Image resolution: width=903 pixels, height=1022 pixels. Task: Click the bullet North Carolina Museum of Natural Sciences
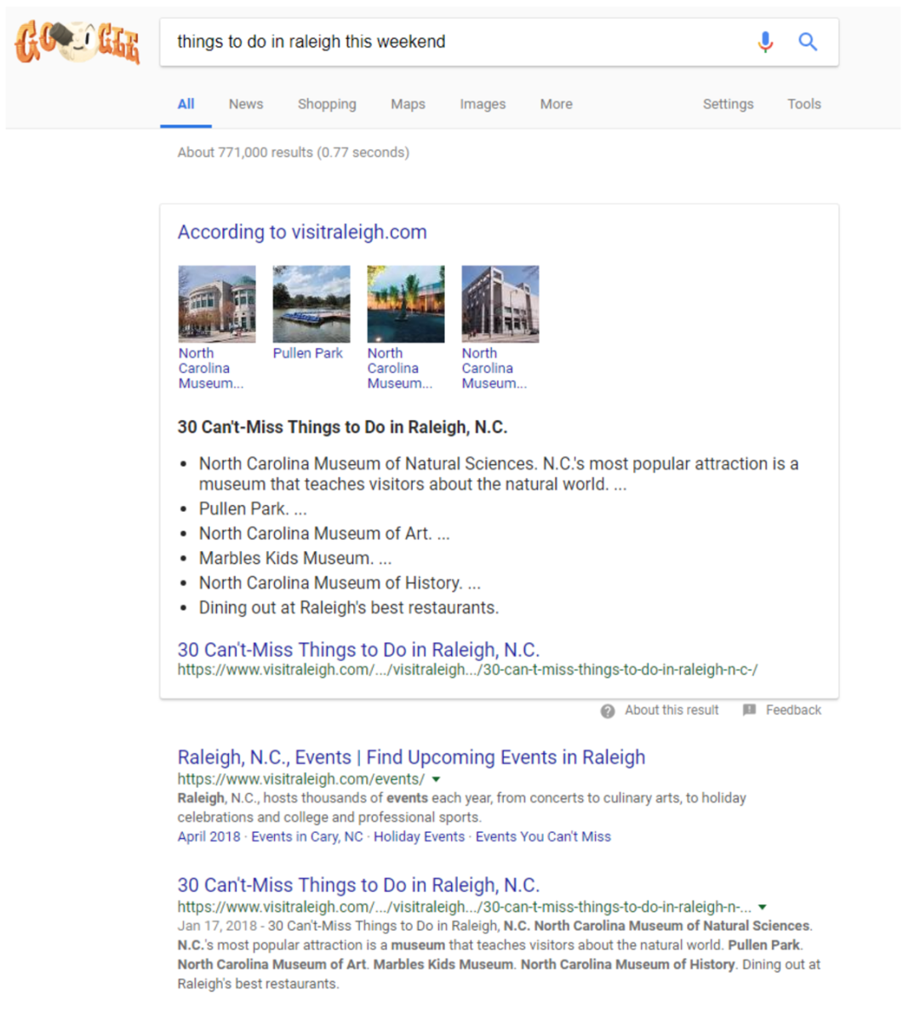click(x=499, y=474)
